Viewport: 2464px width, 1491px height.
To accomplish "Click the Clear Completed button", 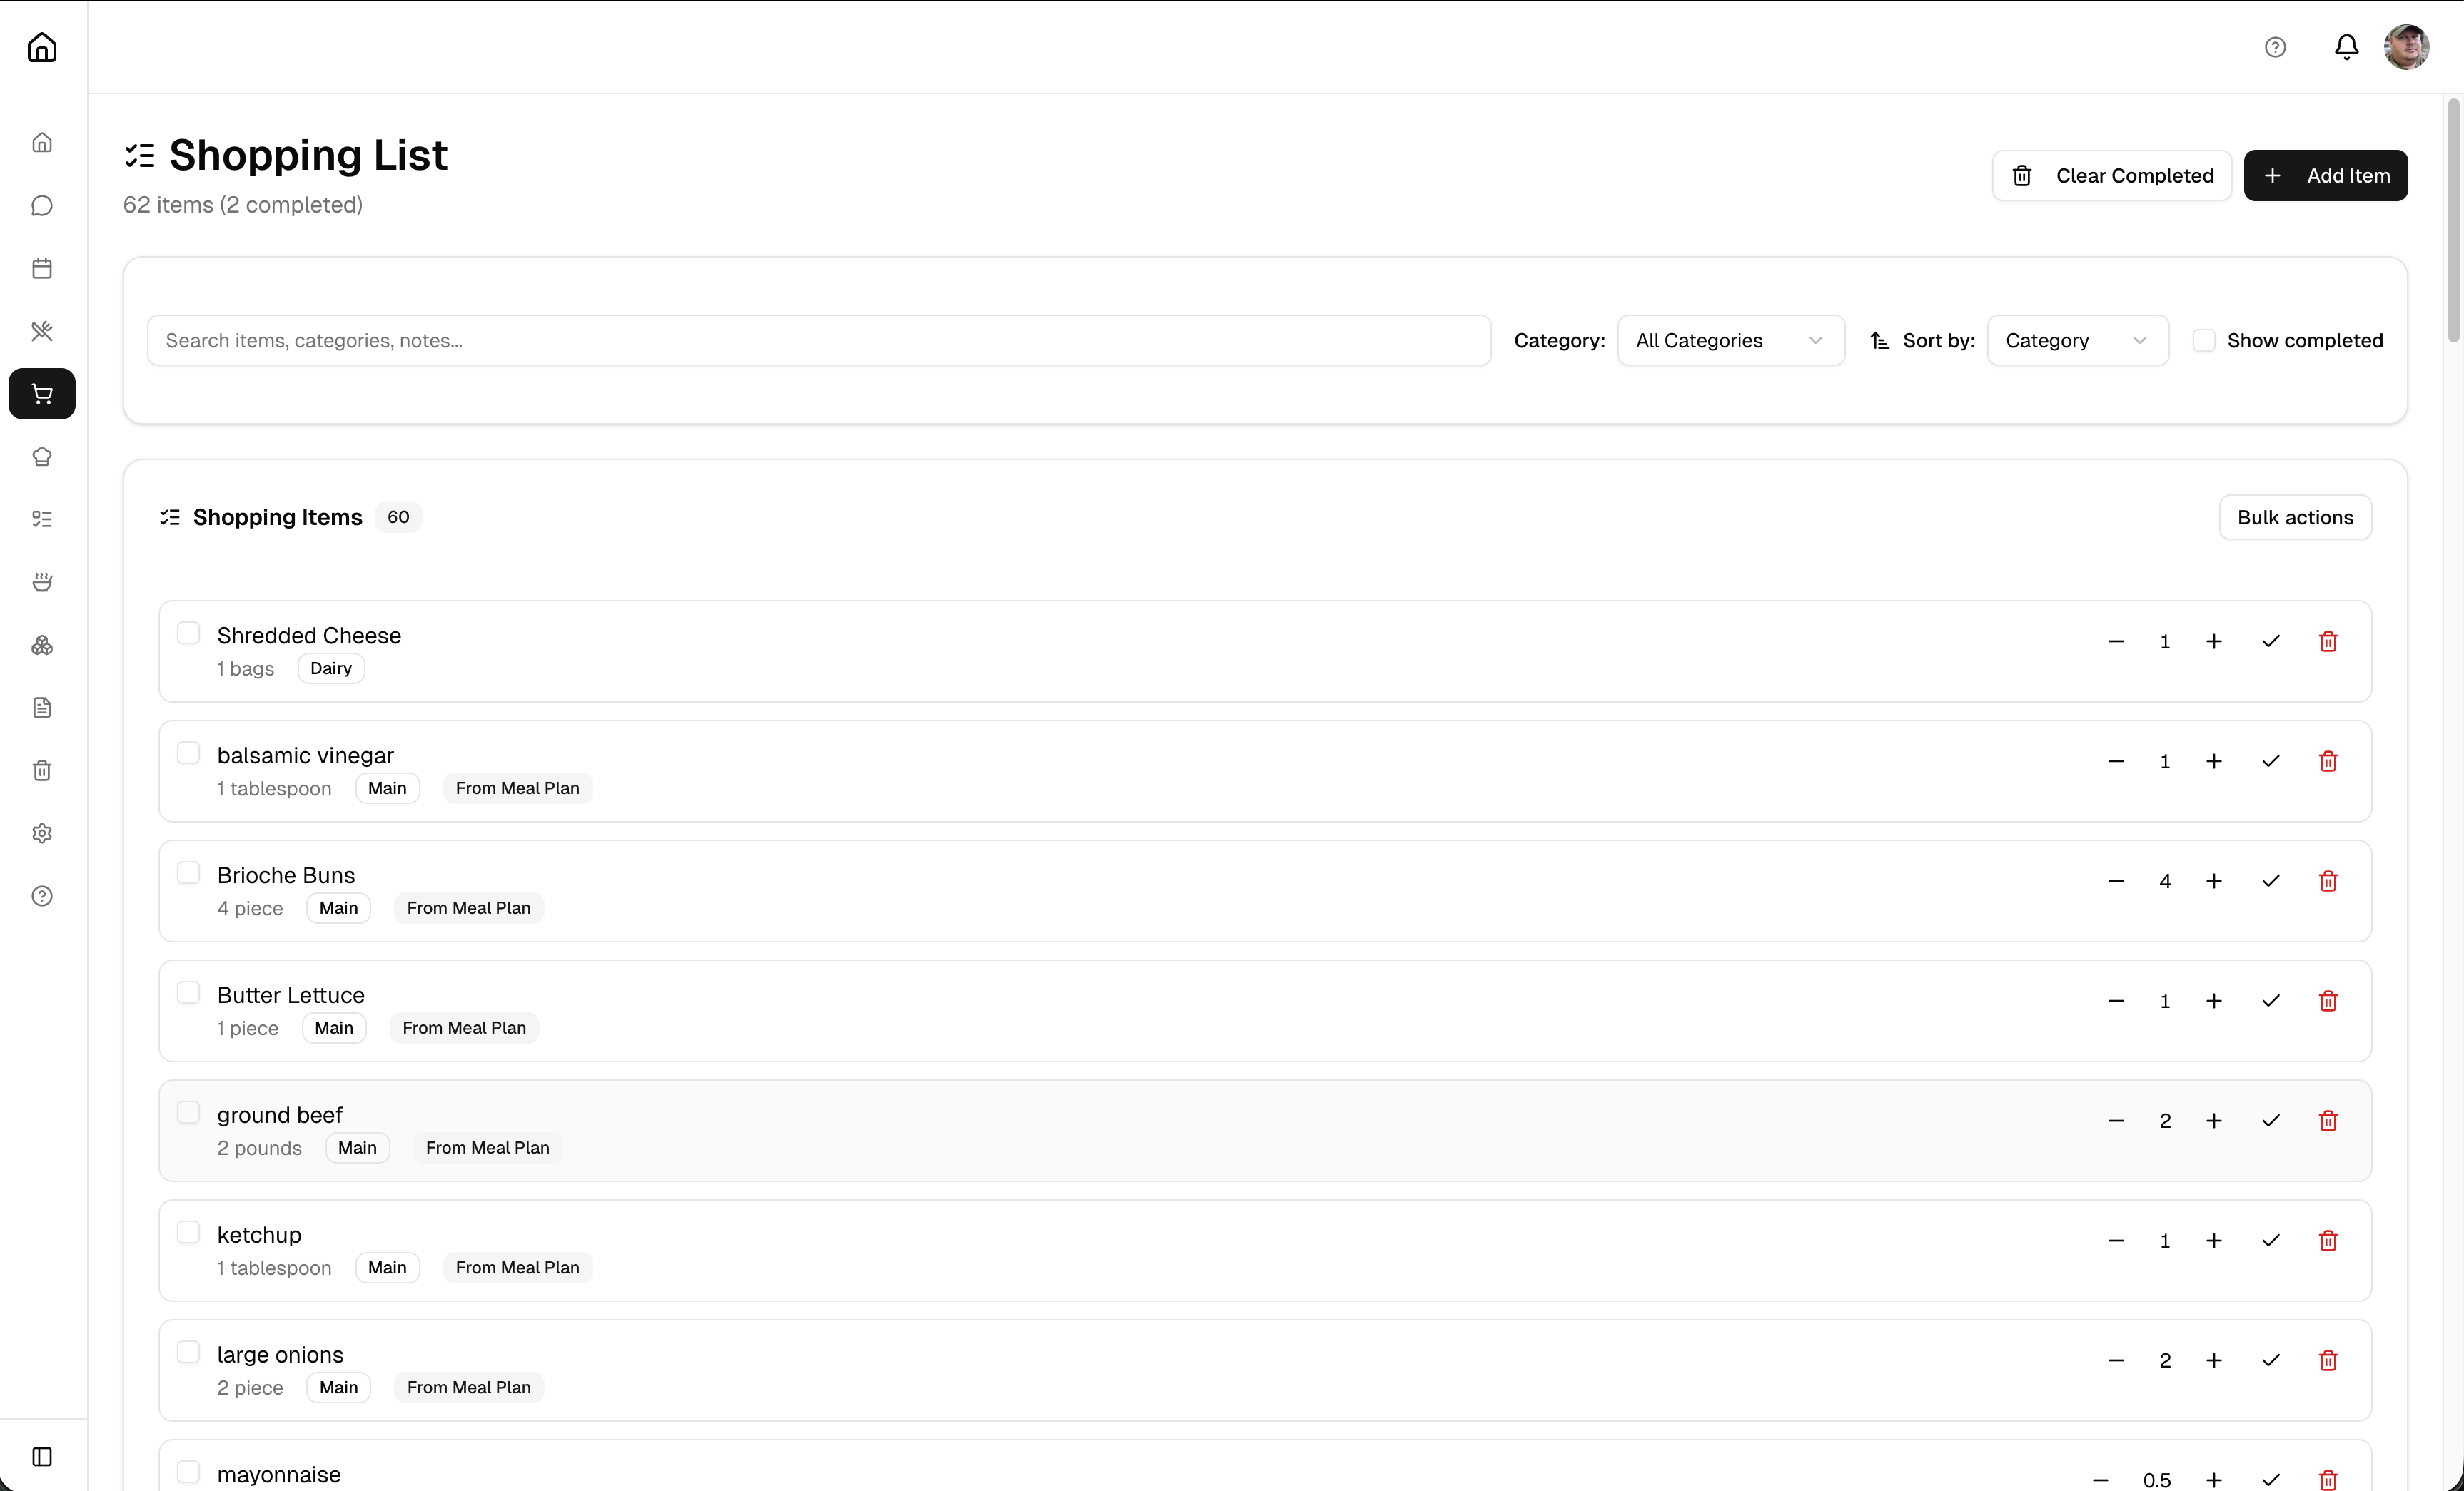I will (x=2111, y=176).
